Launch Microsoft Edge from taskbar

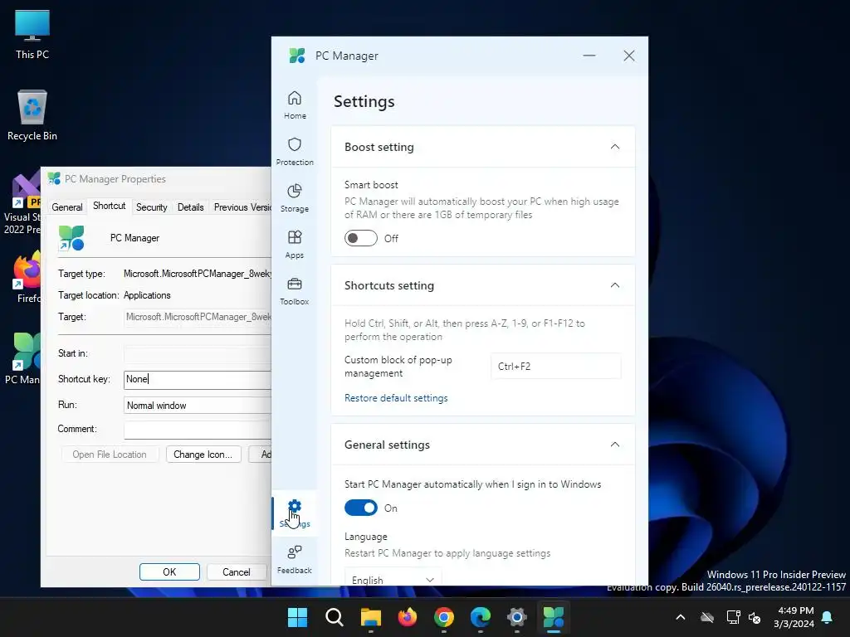click(481, 617)
